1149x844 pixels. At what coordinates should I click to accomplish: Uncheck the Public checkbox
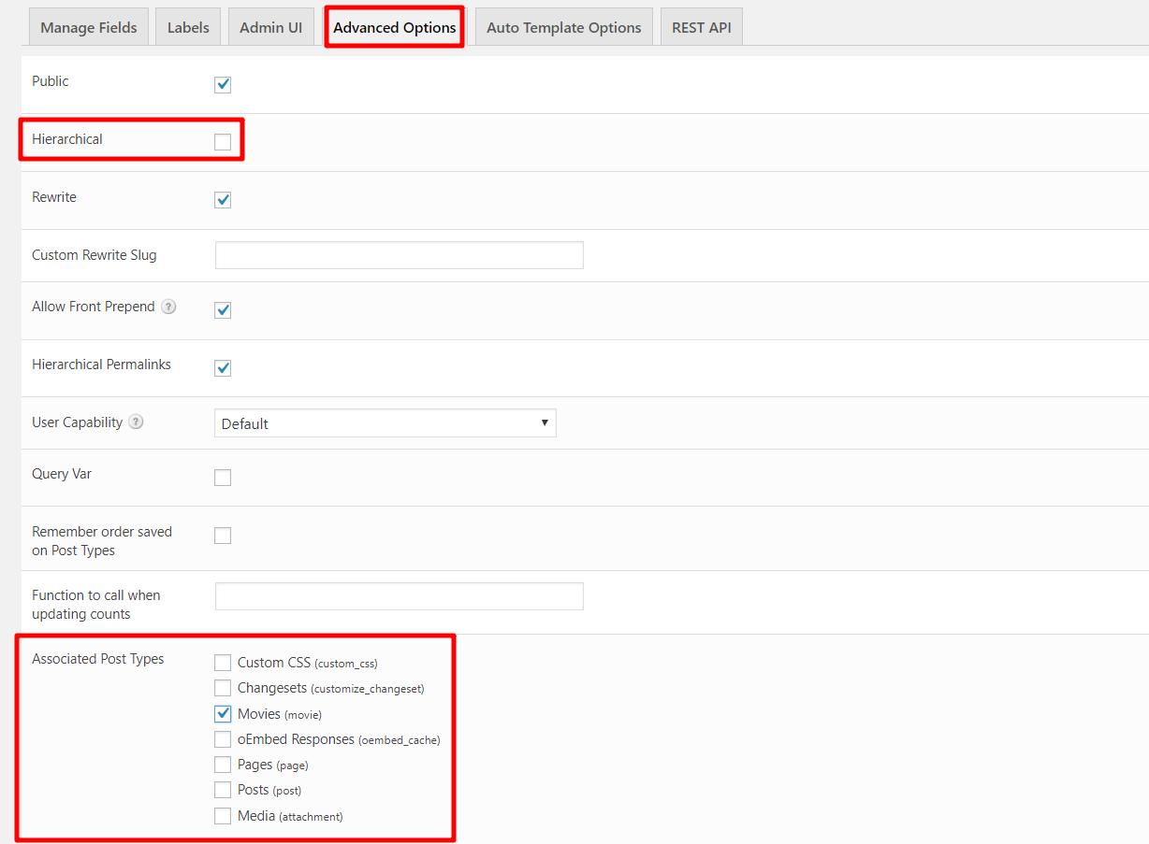click(x=223, y=85)
